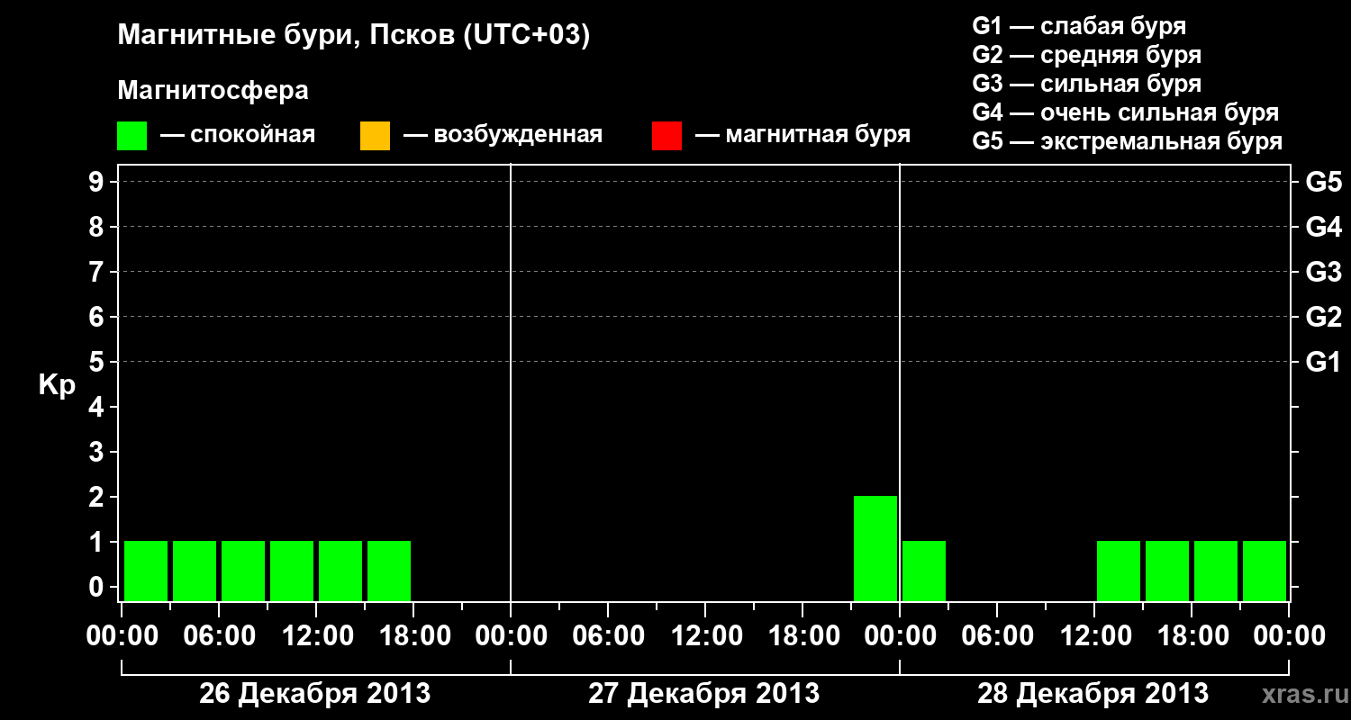
Task: Click the 'G3' right-axis label
Action: [1323, 272]
